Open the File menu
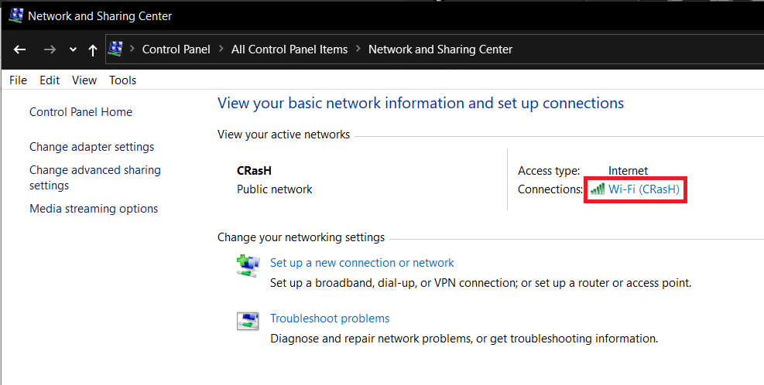 coord(18,80)
